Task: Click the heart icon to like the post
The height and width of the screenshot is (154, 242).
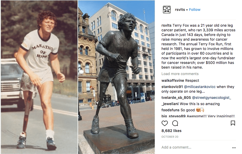Action: click(x=165, y=123)
